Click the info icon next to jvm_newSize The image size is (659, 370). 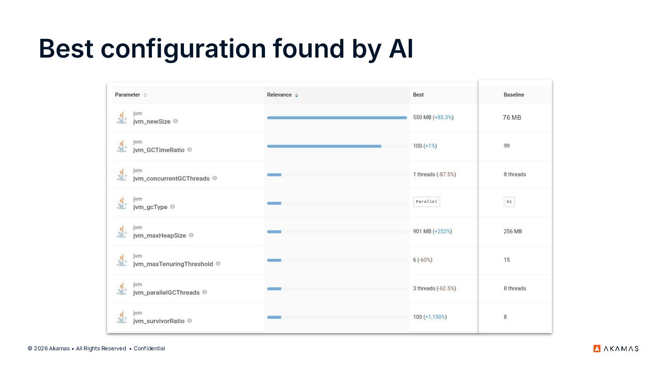pyautogui.click(x=176, y=122)
